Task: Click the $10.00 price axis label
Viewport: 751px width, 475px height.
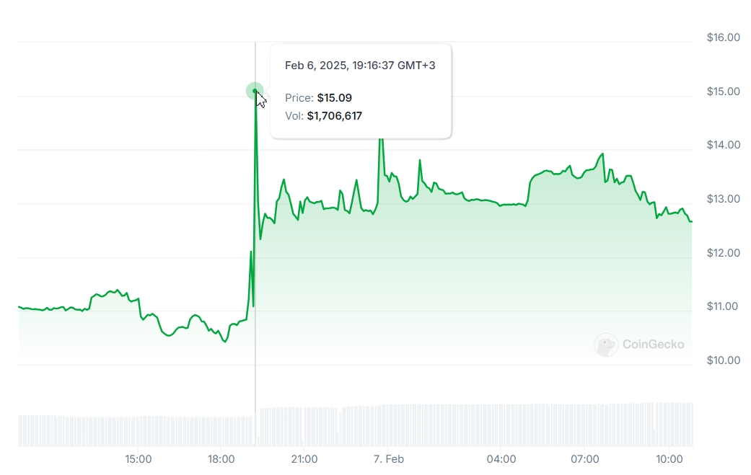Action: [x=723, y=360]
